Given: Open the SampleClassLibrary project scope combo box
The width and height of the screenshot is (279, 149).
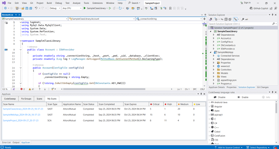Looking at the screenshot, I should 35,19.
